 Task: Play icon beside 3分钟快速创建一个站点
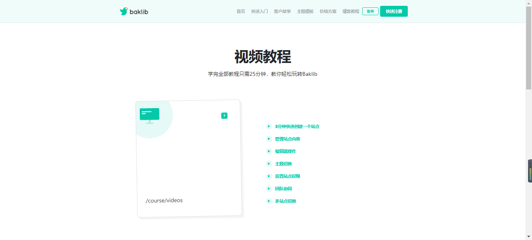click(x=269, y=126)
